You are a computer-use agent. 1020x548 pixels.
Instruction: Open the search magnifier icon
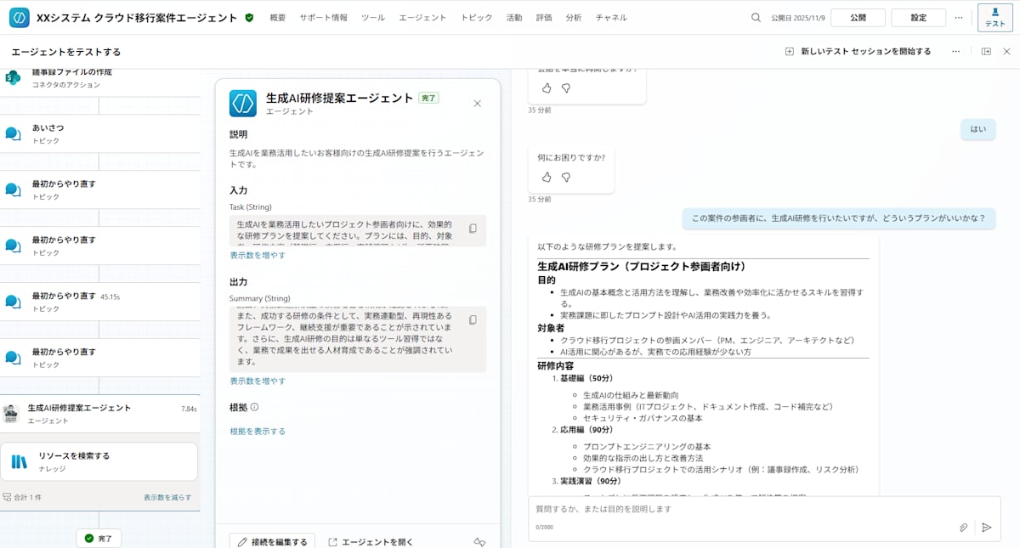point(756,17)
